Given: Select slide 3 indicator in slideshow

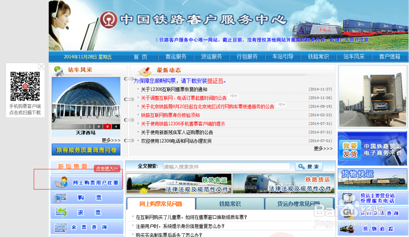Looking at the screenshot, I should tap(107, 126).
